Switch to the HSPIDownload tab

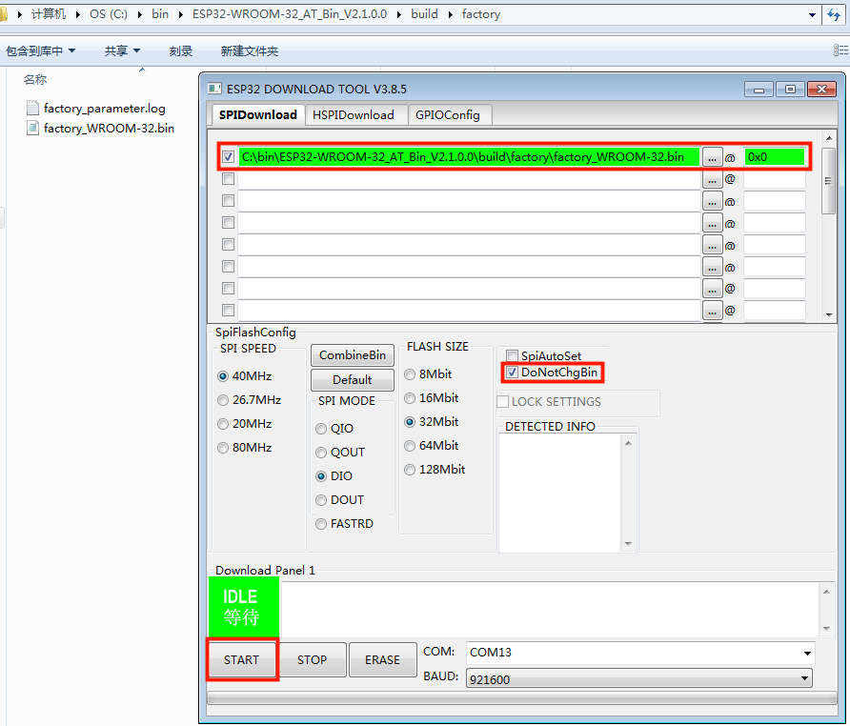pyautogui.click(x=354, y=115)
